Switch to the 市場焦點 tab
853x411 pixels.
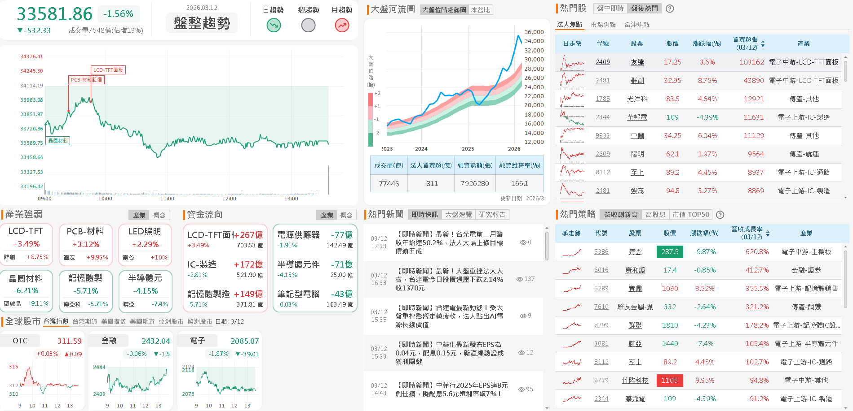pyautogui.click(x=603, y=24)
